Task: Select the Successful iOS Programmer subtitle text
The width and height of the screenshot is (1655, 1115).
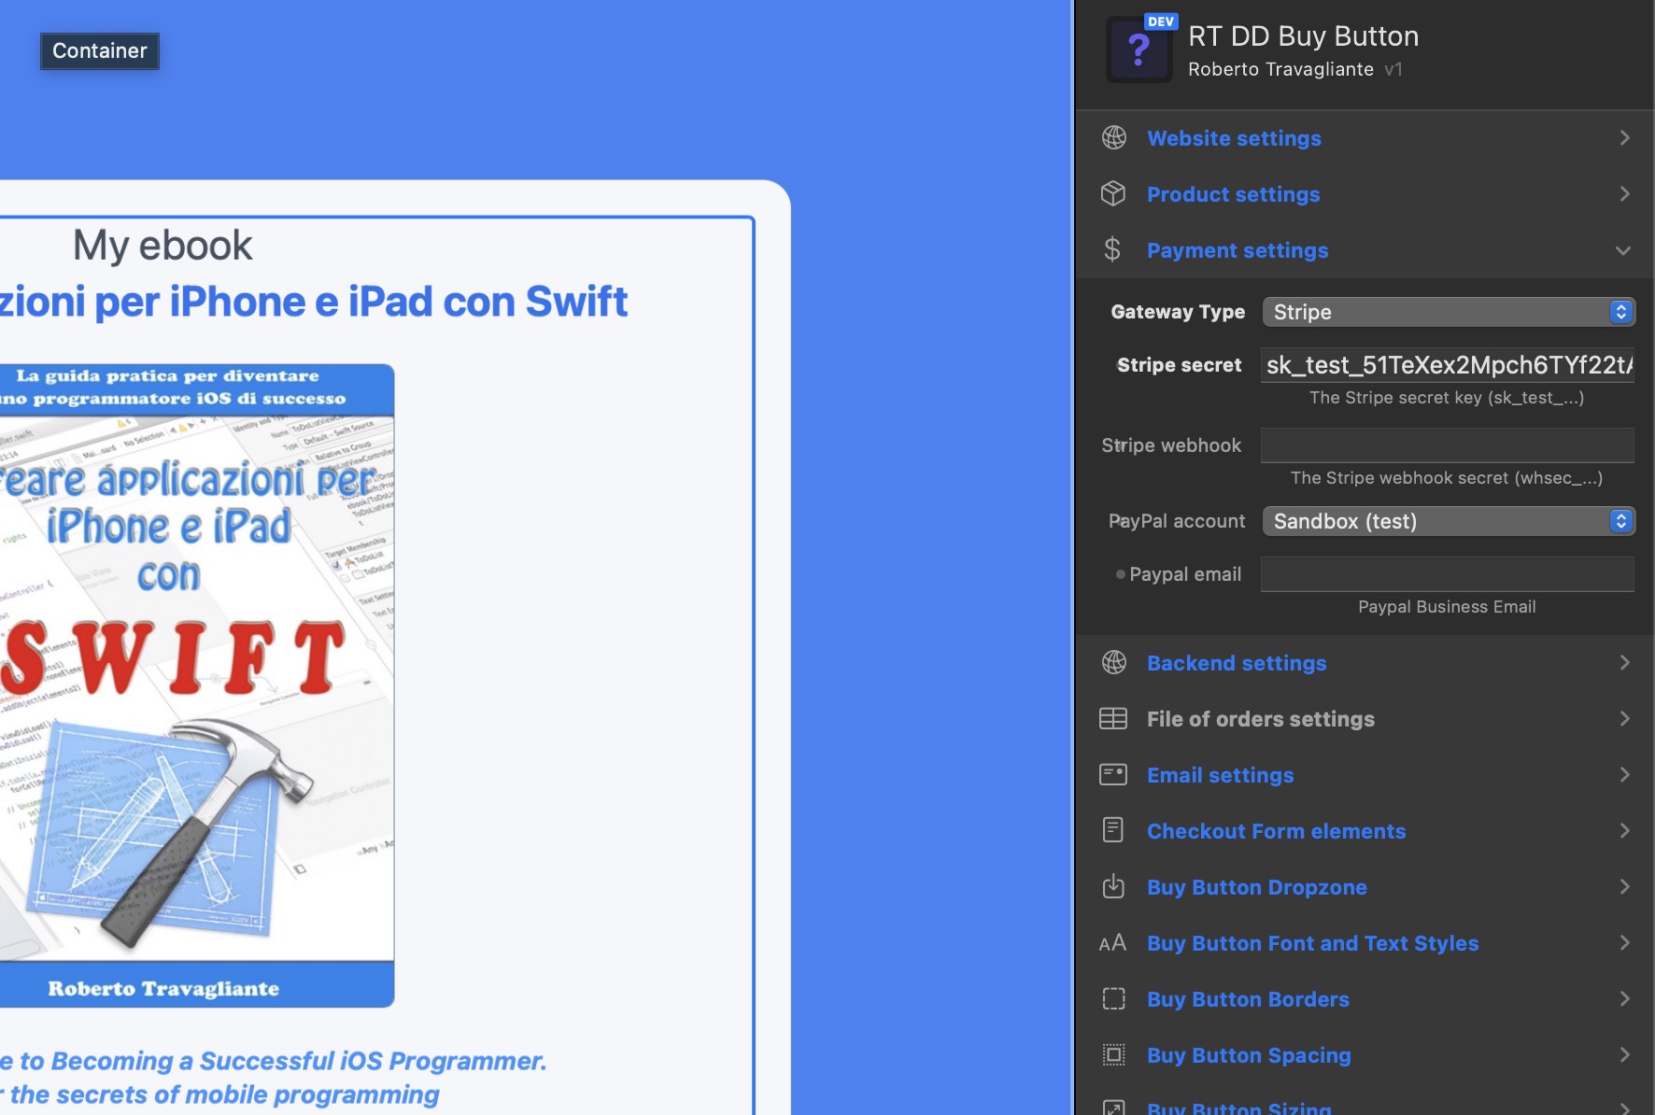Action: (x=273, y=1061)
